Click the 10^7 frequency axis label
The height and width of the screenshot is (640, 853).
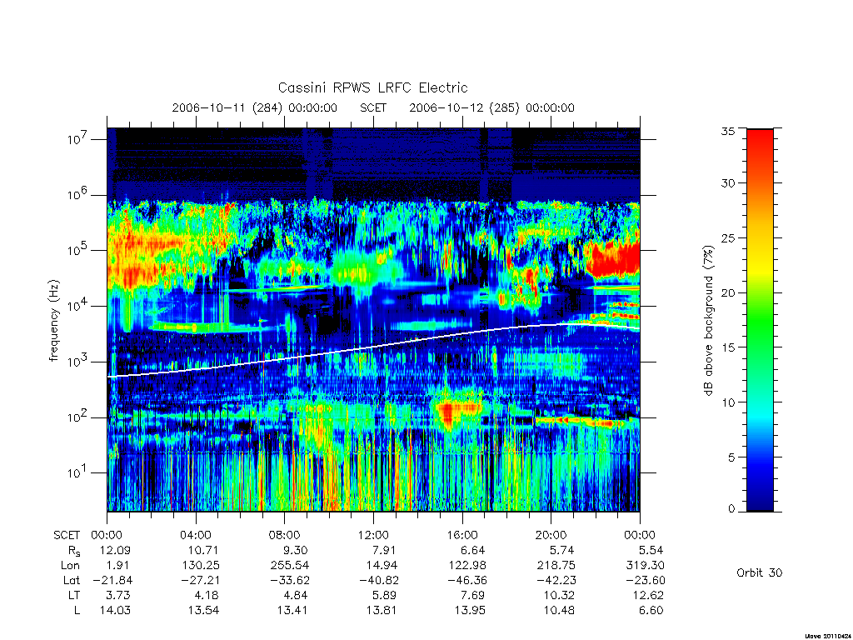pos(78,139)
